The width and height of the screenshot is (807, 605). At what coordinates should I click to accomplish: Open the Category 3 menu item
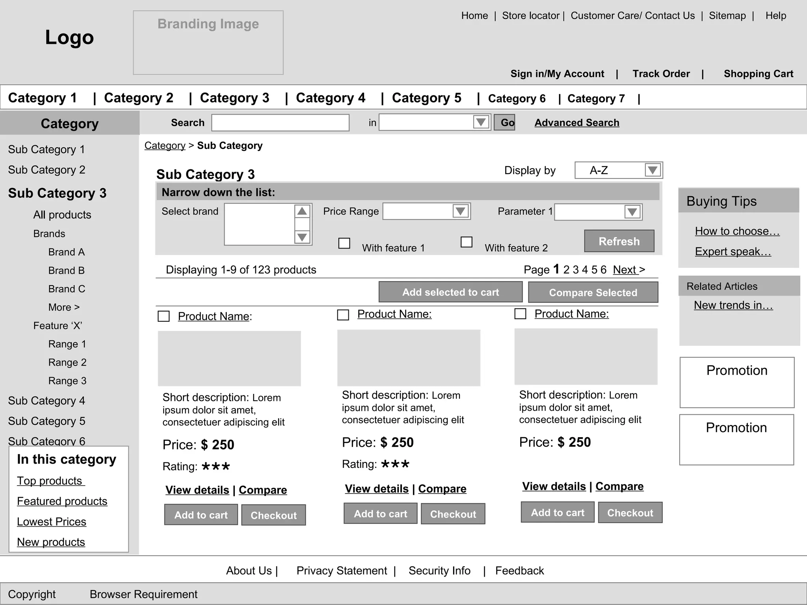(x=234, y=98)
